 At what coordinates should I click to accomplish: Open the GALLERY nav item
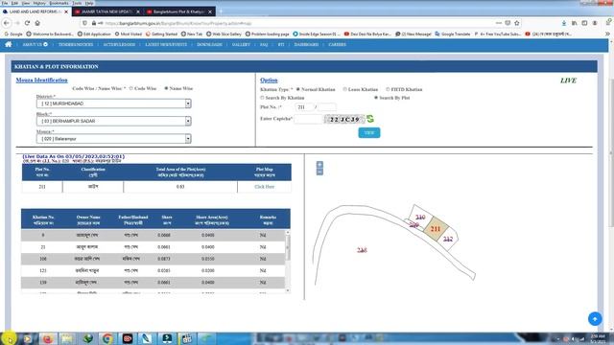tap(241, 45)
